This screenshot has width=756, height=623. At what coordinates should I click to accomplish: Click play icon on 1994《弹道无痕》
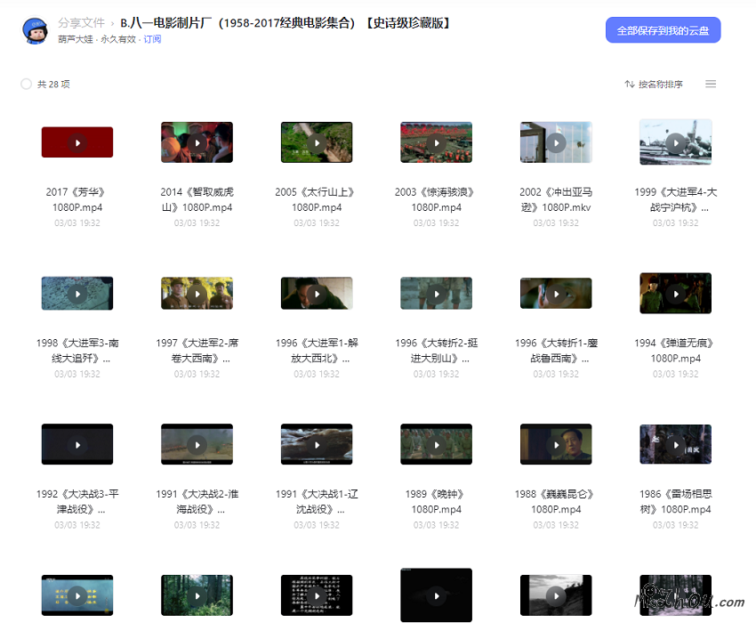tap(675, 294)
